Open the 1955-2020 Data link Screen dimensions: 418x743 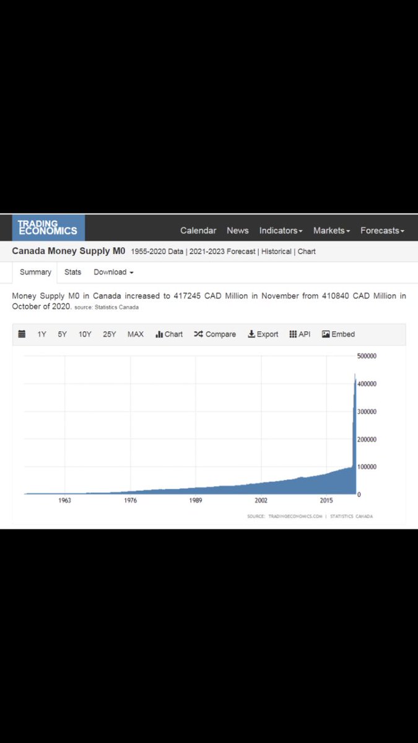tap(157, 251)
